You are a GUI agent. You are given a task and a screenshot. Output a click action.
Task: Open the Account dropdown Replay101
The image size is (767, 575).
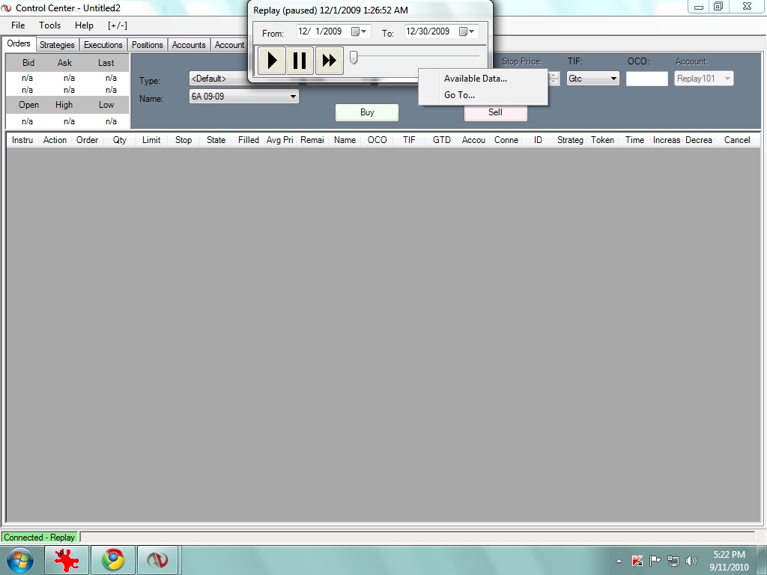coord(704,79)
